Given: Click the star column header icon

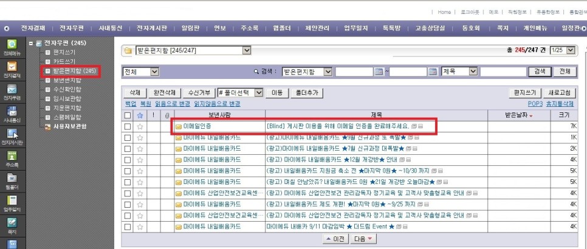Looking at the screenshot, I should pyautogui.click(x=140, y=115).
